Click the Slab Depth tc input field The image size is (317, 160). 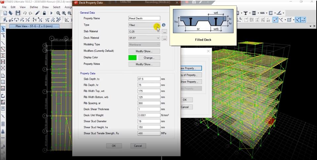point(149,79)
